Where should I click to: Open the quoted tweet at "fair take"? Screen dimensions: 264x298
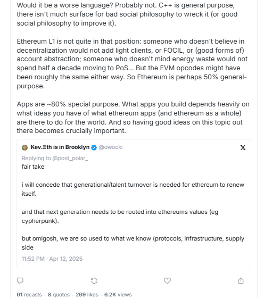pos(33,167)
